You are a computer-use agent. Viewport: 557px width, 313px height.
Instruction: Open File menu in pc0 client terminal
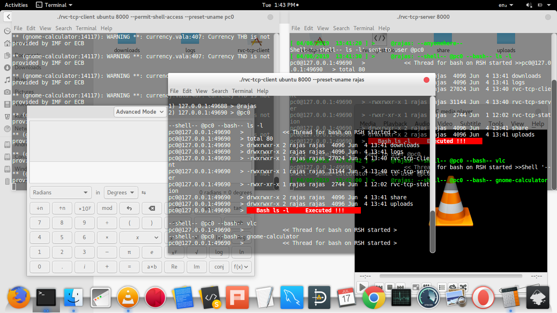(x=18, y=28)
